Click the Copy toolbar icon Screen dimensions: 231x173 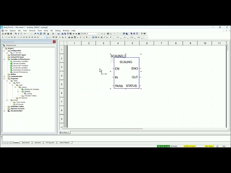pos(16,34)
